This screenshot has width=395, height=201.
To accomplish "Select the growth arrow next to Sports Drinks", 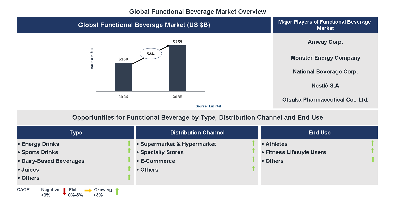I will click(x=129, y=151).
